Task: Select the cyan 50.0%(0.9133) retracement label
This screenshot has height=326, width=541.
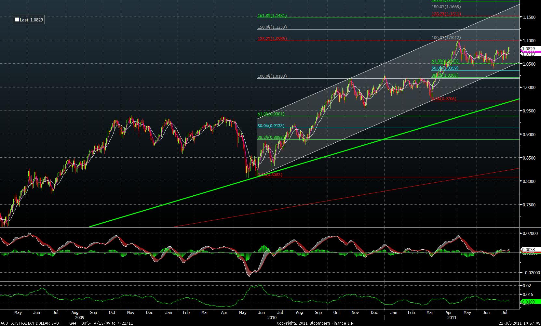Action: pyautogui.click(x=271, y=125)
